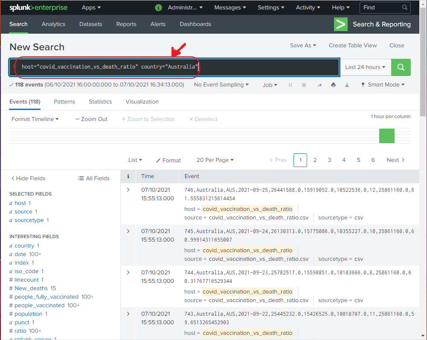Viewport: 427px width, 340px height.
Task: Click inside the search query input field
Action: click(x=171, y=67)
